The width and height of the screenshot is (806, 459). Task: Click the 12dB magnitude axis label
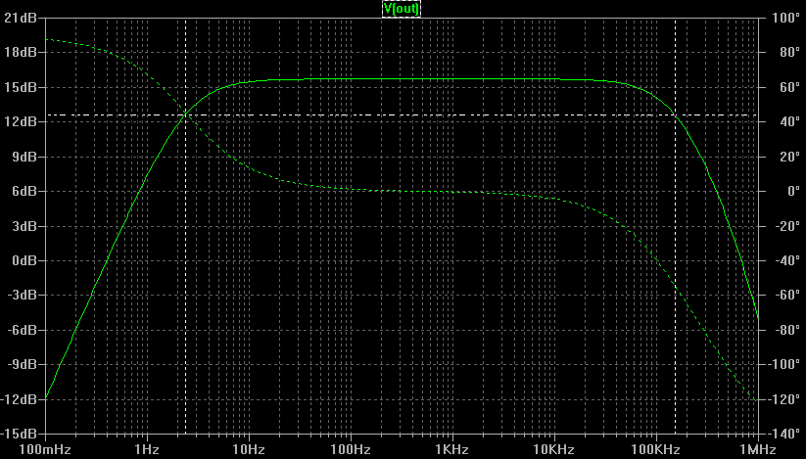[x=21, y=121]
